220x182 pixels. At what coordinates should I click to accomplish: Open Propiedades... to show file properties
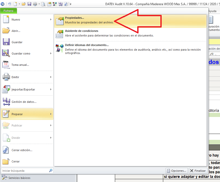(130, 21)
